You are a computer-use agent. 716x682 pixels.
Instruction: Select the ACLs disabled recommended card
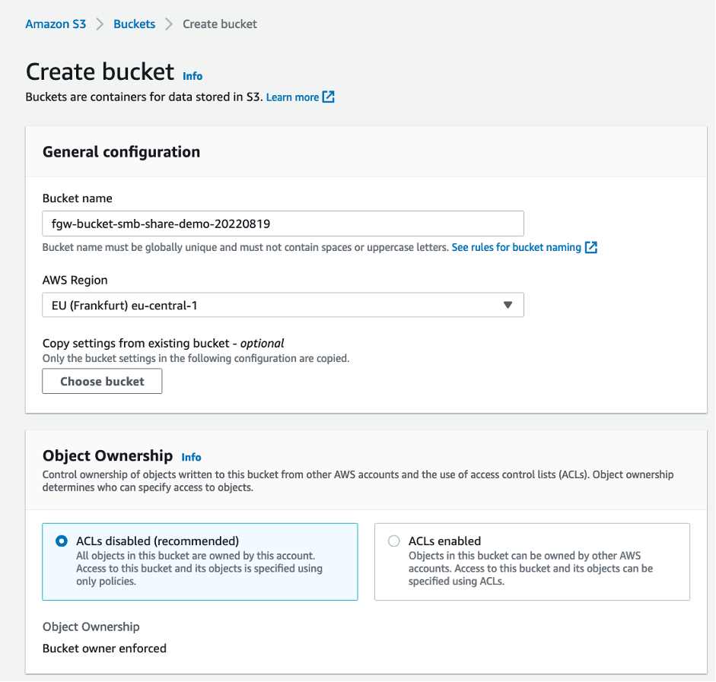[x=199, y=561]
